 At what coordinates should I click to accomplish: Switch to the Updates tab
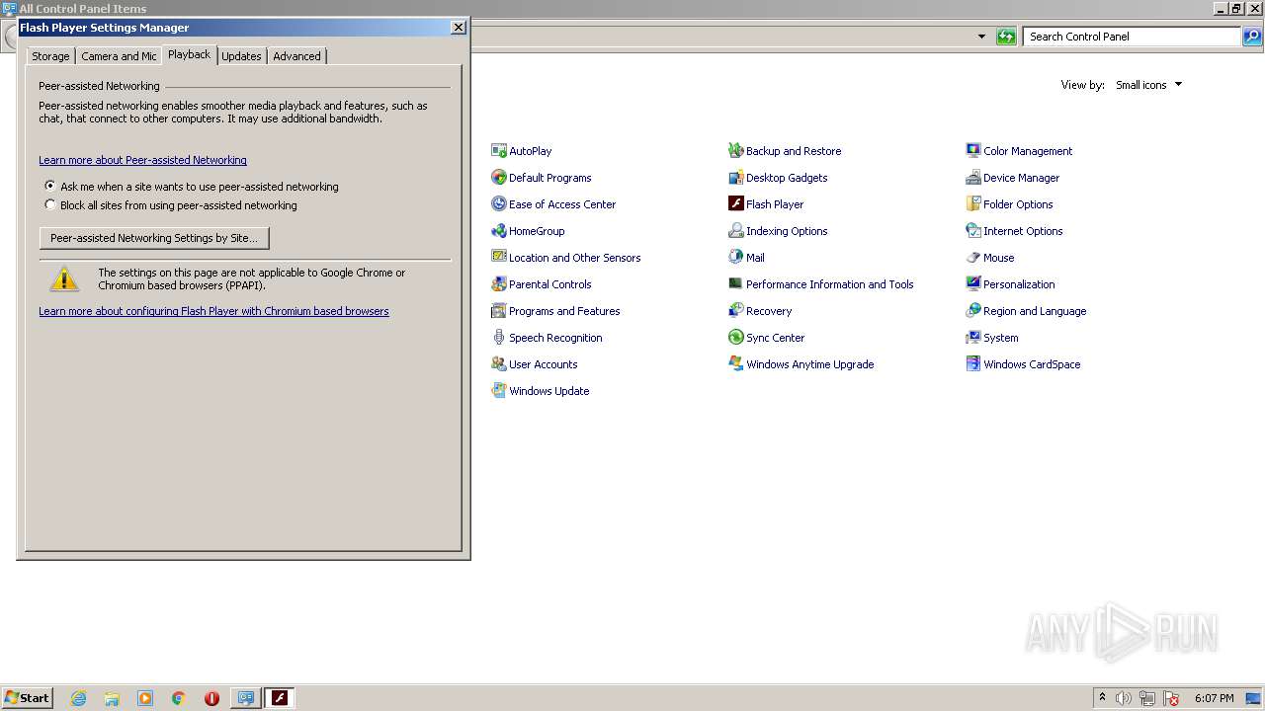241,56
